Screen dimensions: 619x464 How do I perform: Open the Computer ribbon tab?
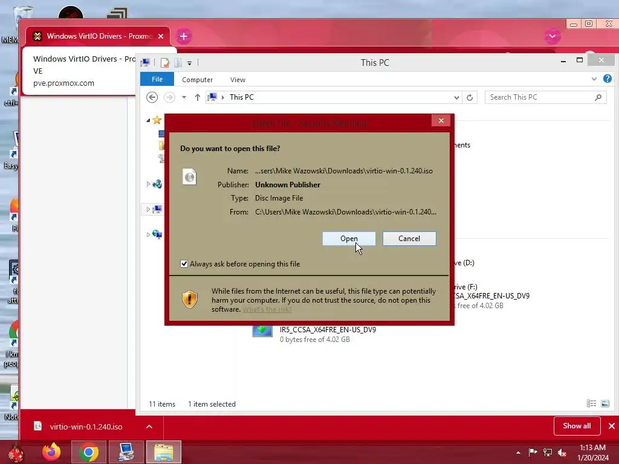pos(198,80)
